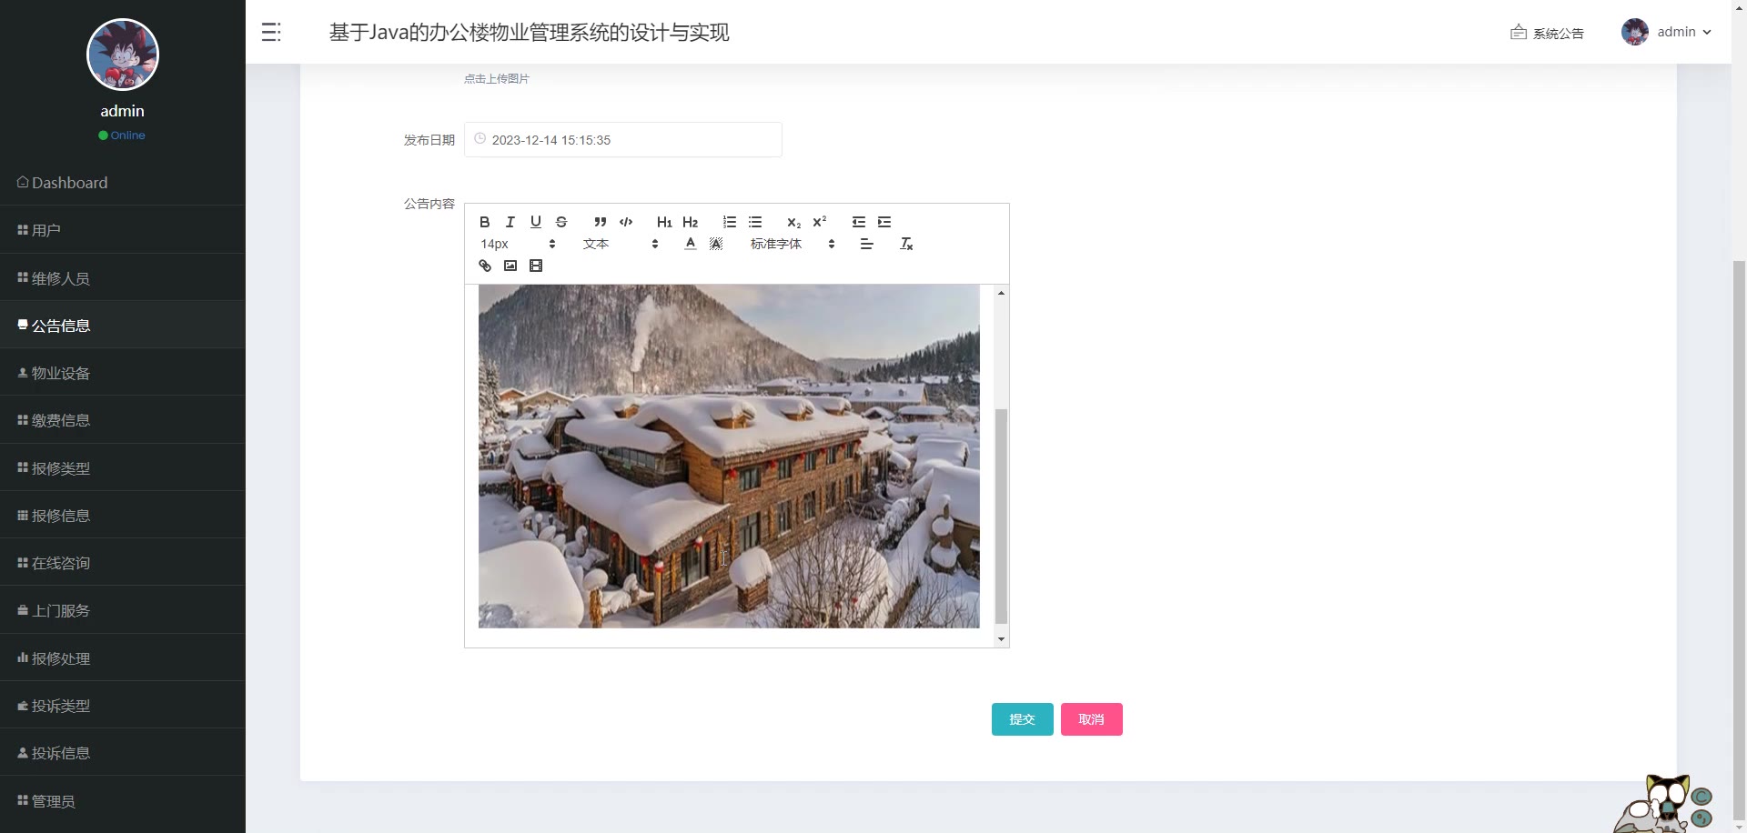Submit the form with 提交 button
Image resolution: width=1747 pixels, height=833 pixels.
click(x=1023, y=719)
